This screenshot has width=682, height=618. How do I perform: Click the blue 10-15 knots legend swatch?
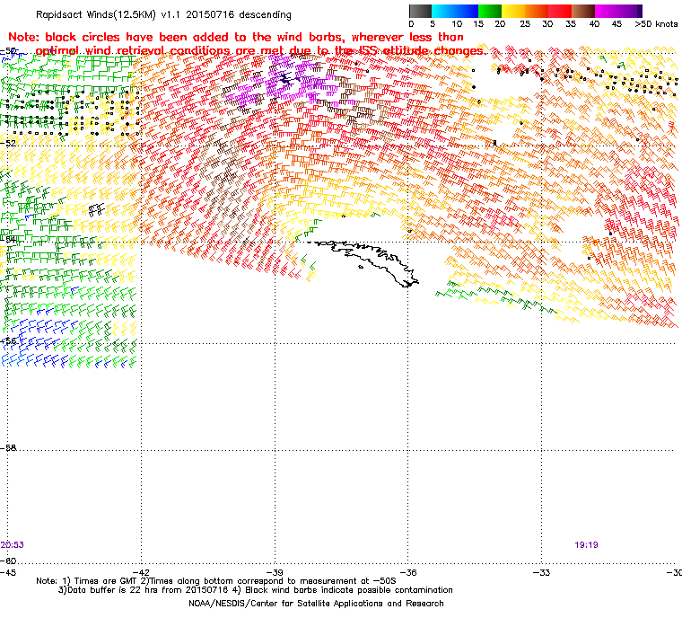pyautogui.click(x=467, y=11)
